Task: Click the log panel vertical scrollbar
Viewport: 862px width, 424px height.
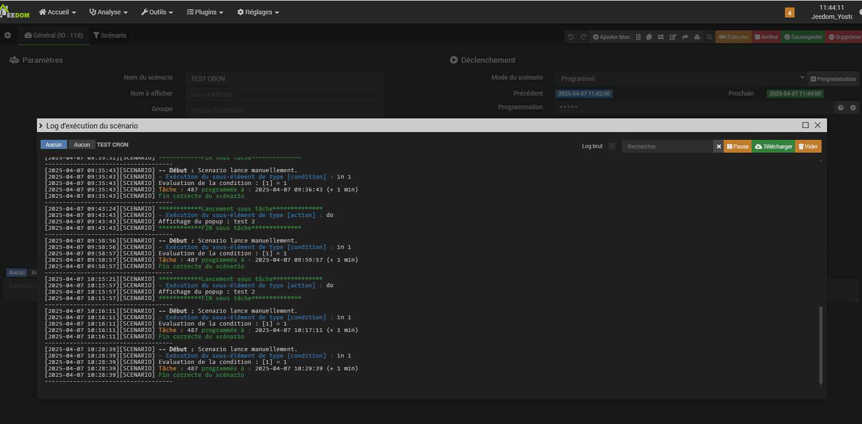Action: (820, 344)
